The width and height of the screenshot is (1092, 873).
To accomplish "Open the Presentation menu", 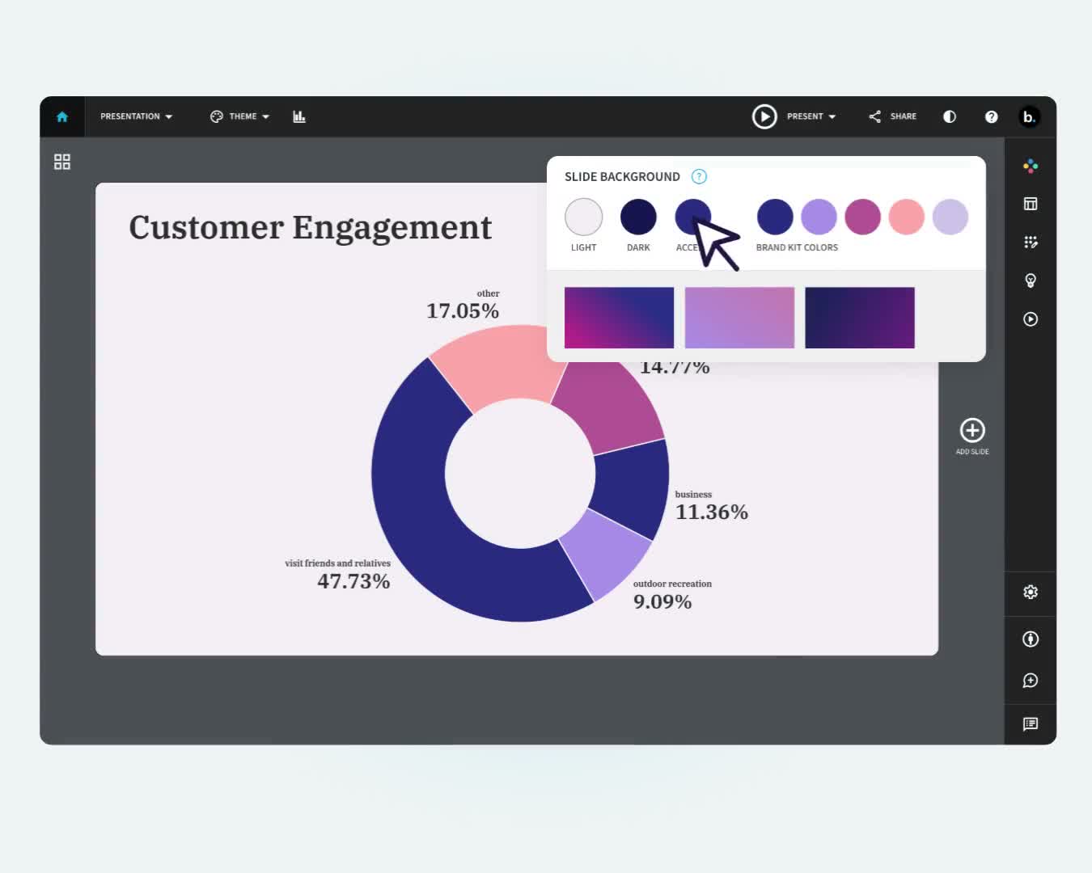I will click(x=136, y=116).
